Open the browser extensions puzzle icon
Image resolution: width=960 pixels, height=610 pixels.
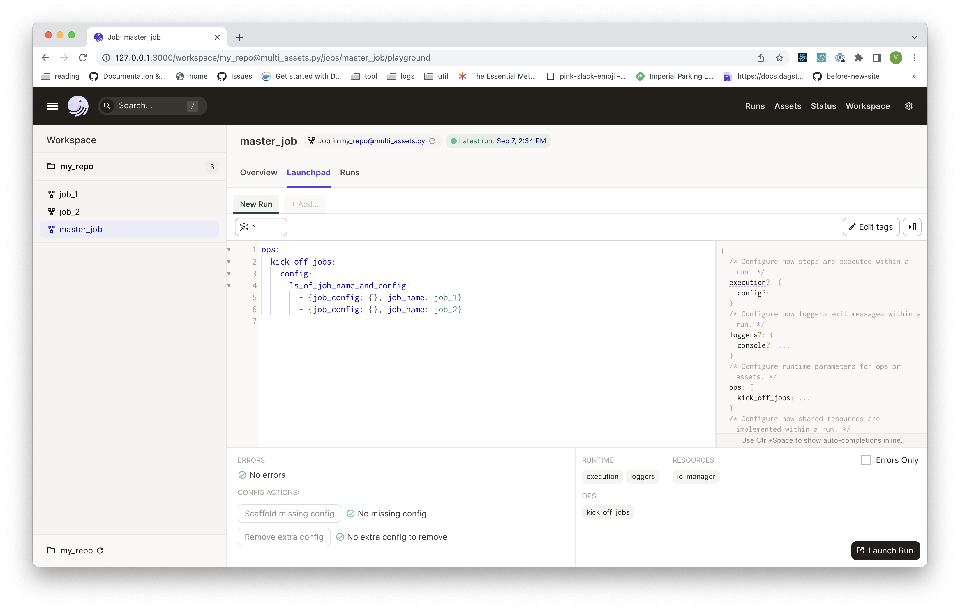859,57
